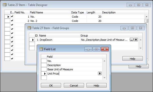Click the Field Groups window title icon
The image size is (153, 92).
coord(29,28)
